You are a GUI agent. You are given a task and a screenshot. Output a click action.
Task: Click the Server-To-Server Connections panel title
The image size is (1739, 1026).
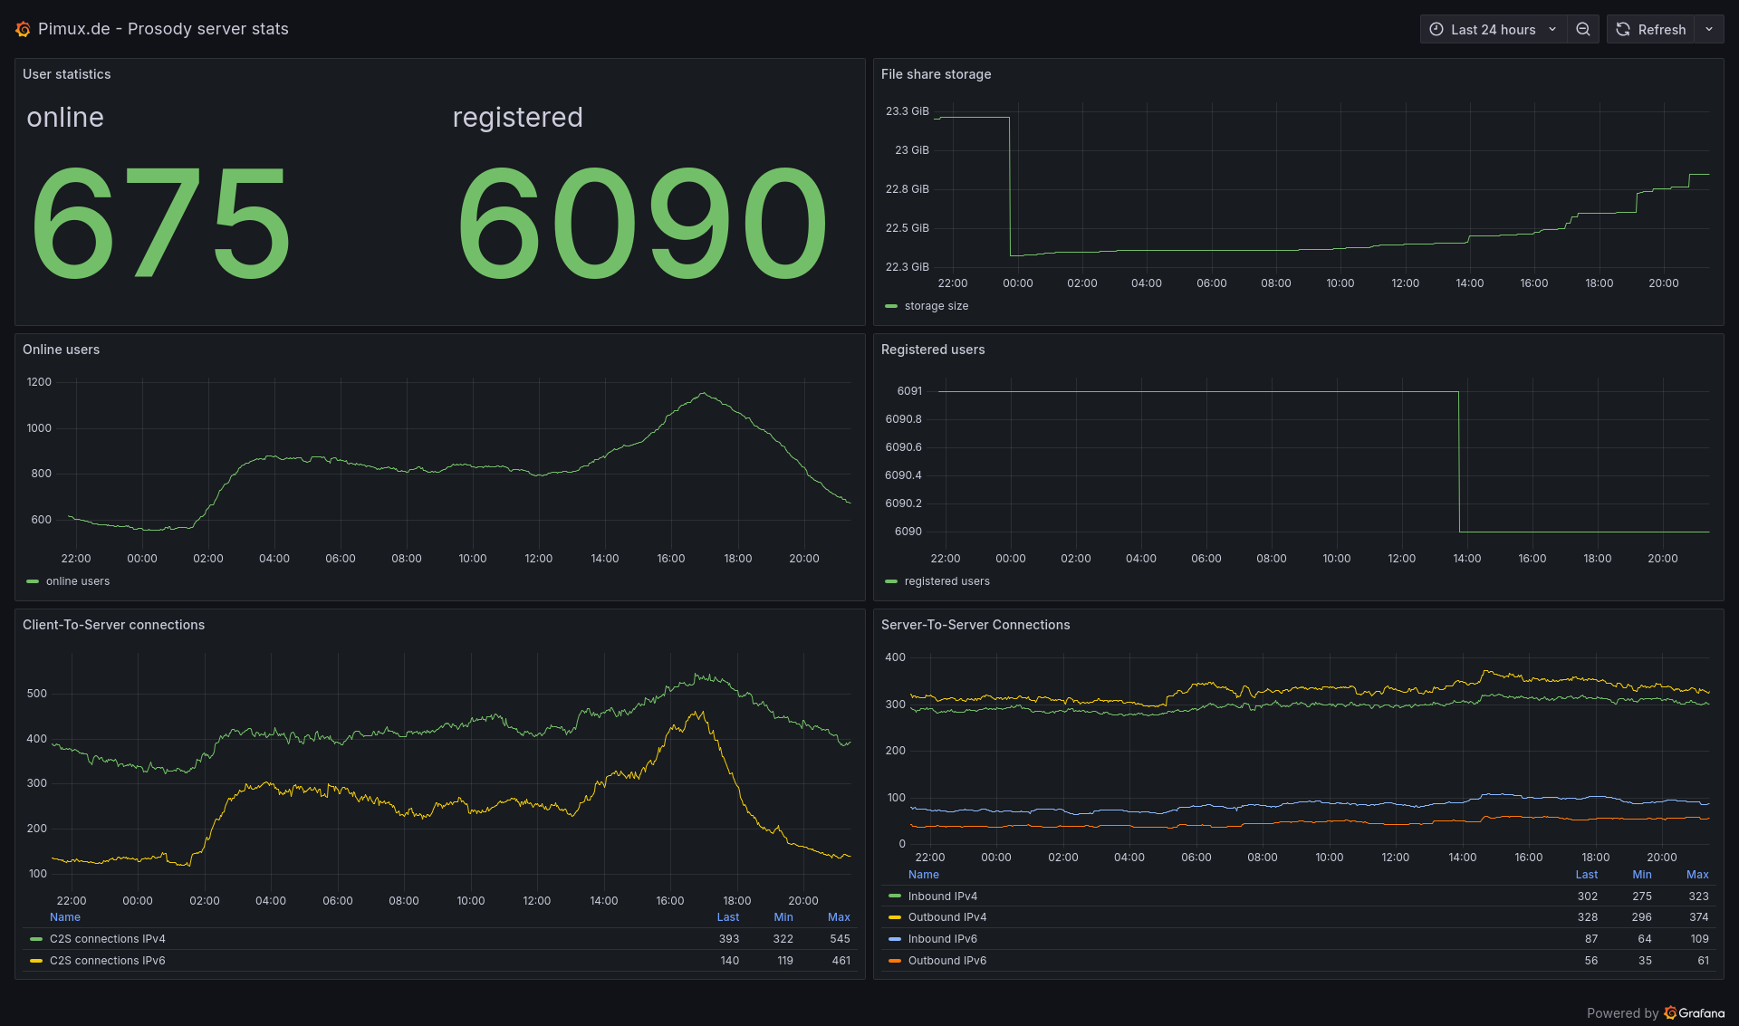975,625
